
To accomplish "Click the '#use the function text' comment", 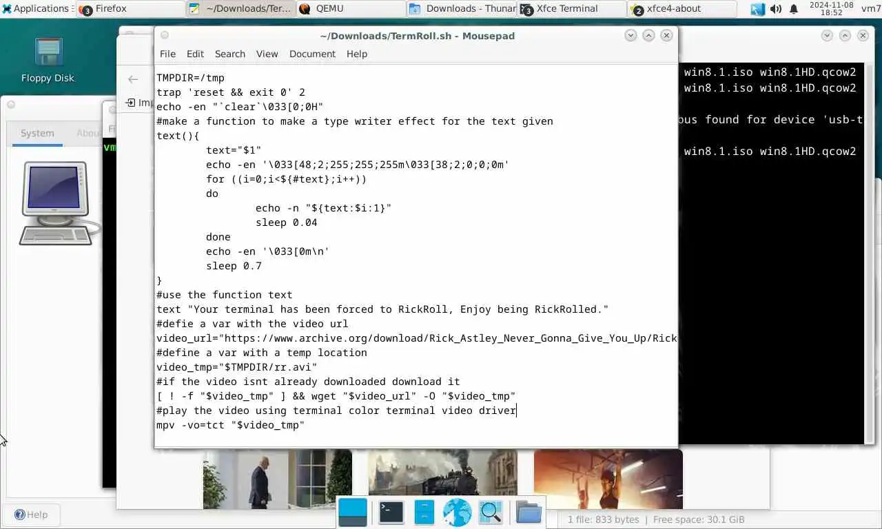I will click(x=225, y=295).
